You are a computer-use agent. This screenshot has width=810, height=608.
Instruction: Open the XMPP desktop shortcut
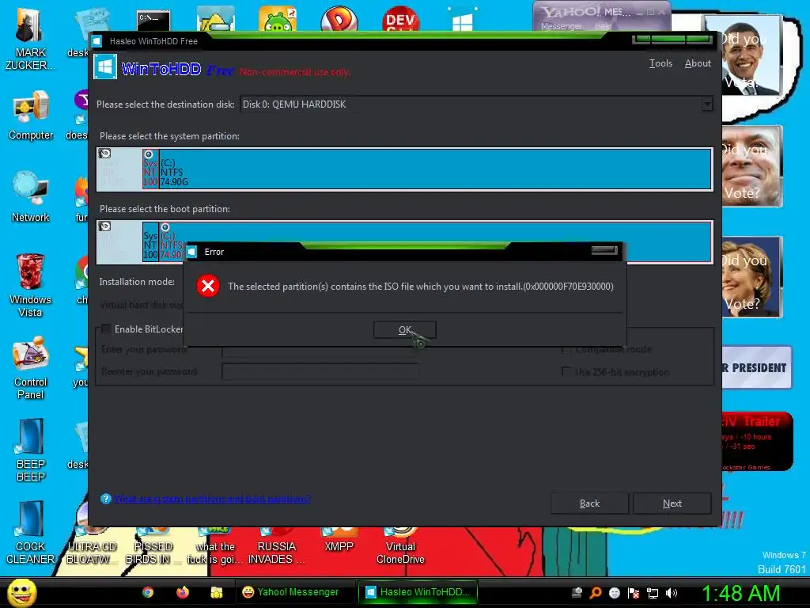(x=339, y=540)
